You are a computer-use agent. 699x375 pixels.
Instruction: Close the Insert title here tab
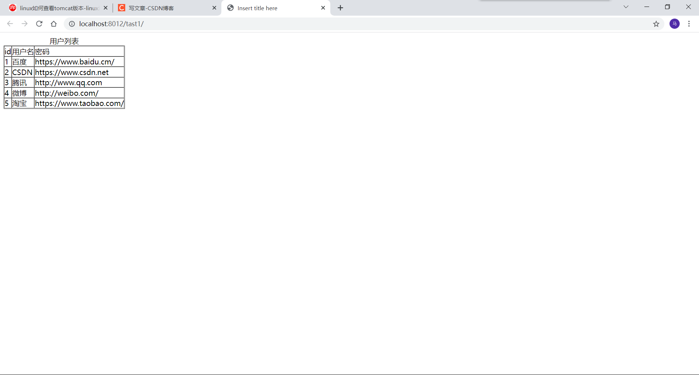(x=323, y=7)
